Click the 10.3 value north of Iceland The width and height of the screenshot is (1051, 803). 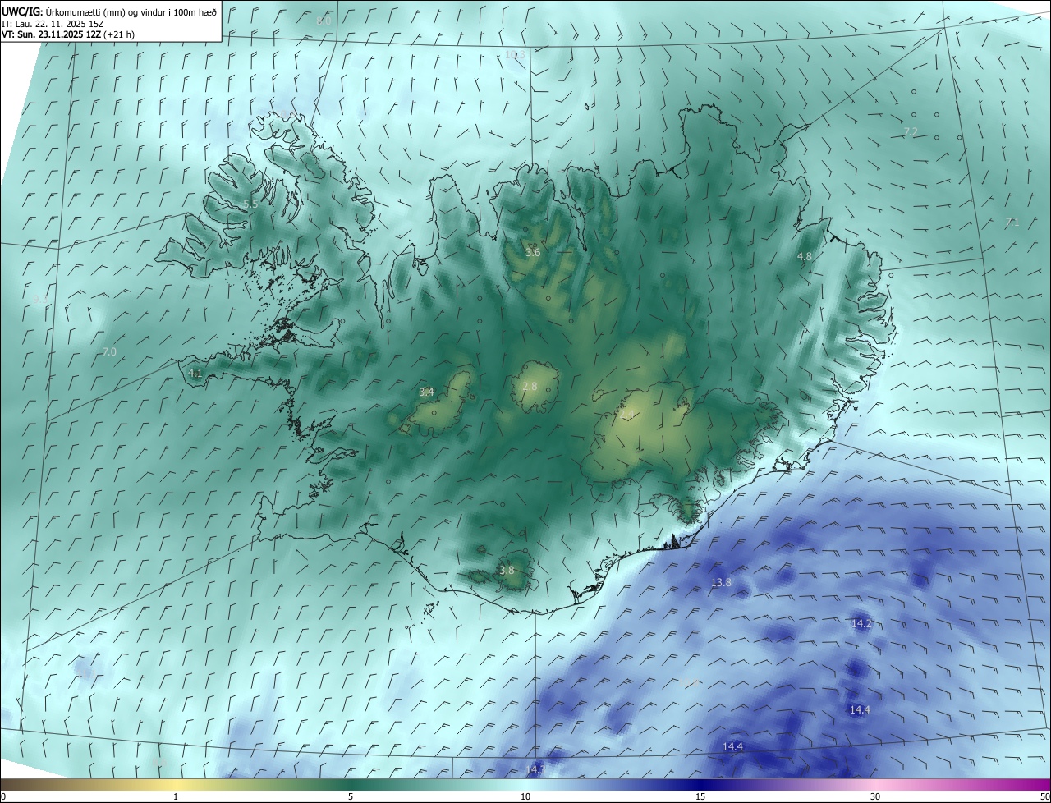[x=515, y=55]
